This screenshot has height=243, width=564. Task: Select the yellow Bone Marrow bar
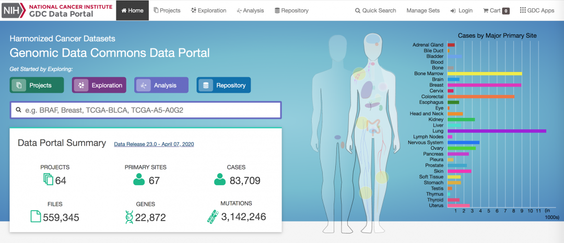point(484,74)
